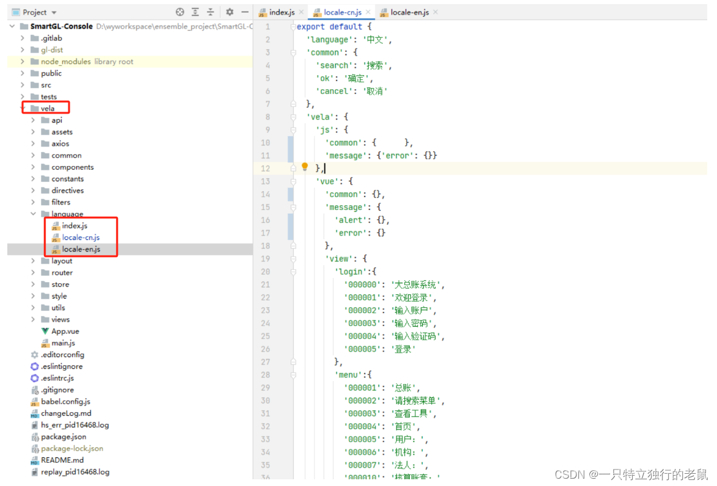Click the Expand All toolbar icon
Screen dimensions: 717x486
[x=195, y=12]
